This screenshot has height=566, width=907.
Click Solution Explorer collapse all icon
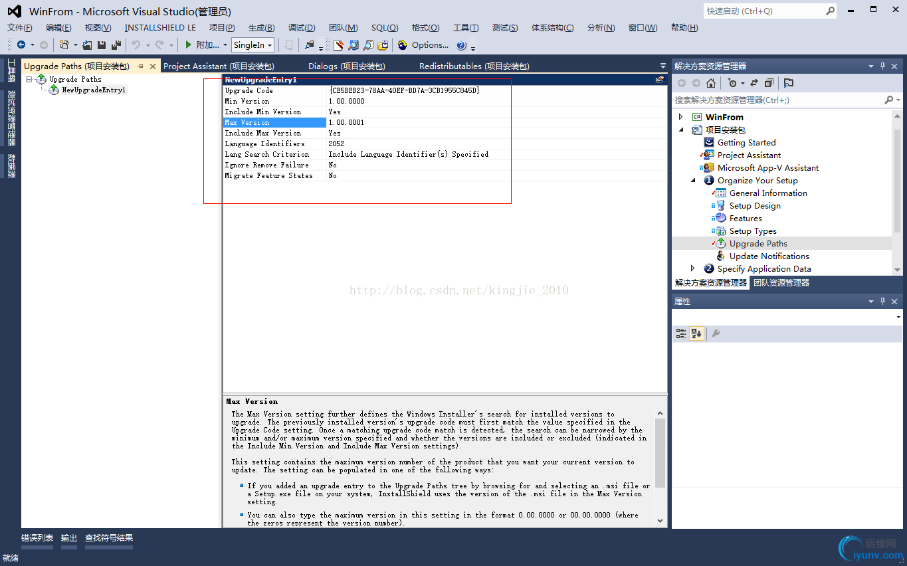pos(769,83)
